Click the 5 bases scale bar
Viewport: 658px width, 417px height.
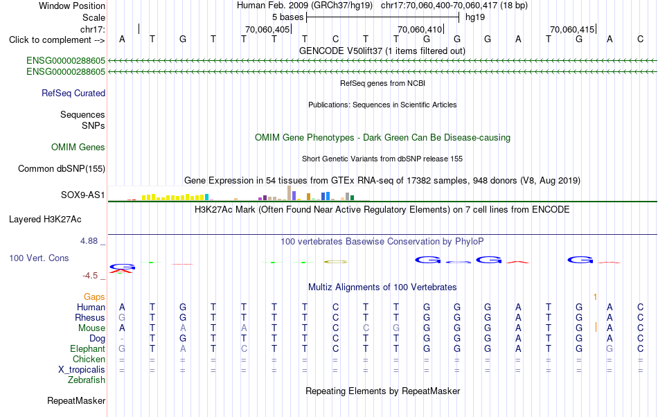point(383,17)
